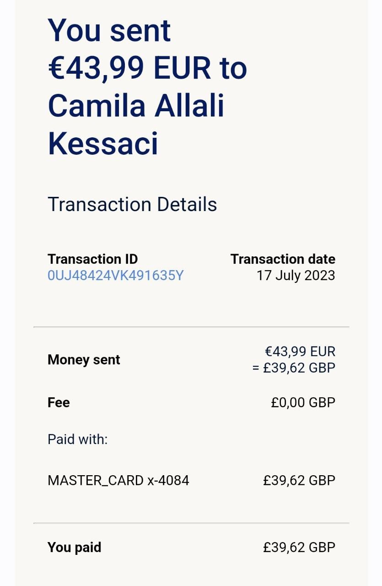This screenshot has height=586, width=382.
Task: Click the Fee label
Action: (x=59, y=403)
